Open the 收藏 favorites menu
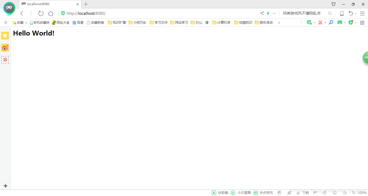The height and width of the screenshot is (196, 368). point(18,23)
